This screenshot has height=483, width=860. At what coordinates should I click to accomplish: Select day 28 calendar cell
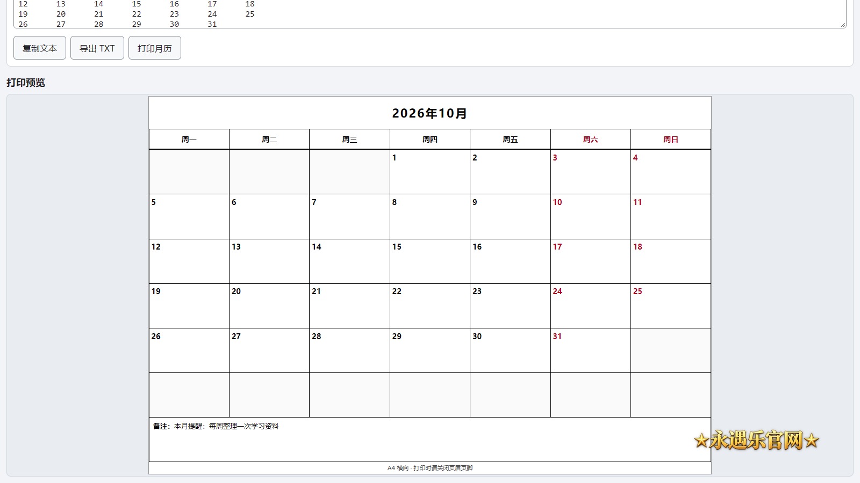[x=349, y=350]
